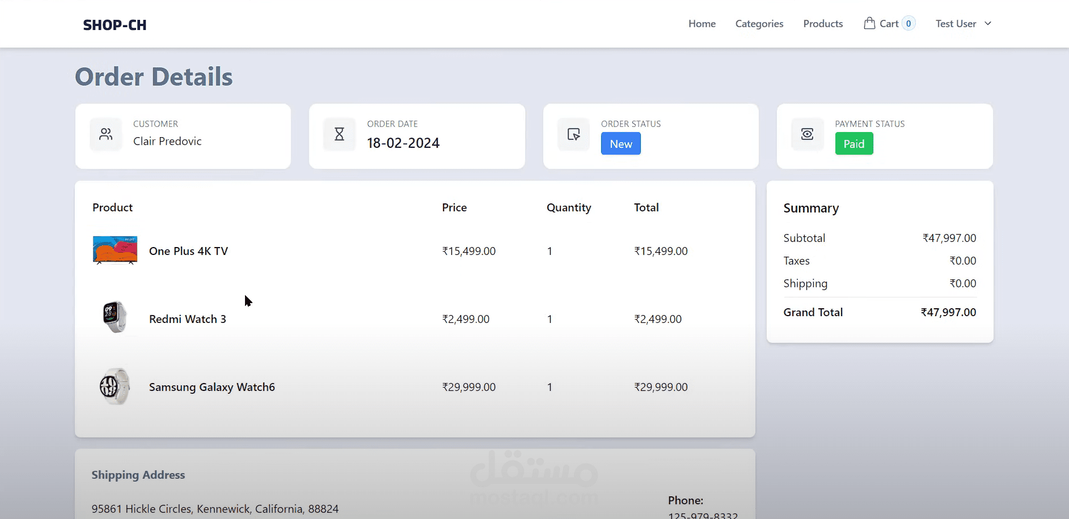1069x519 pixels.
Task: Click the order status cursor icon
Action: [x=573, y=134]
